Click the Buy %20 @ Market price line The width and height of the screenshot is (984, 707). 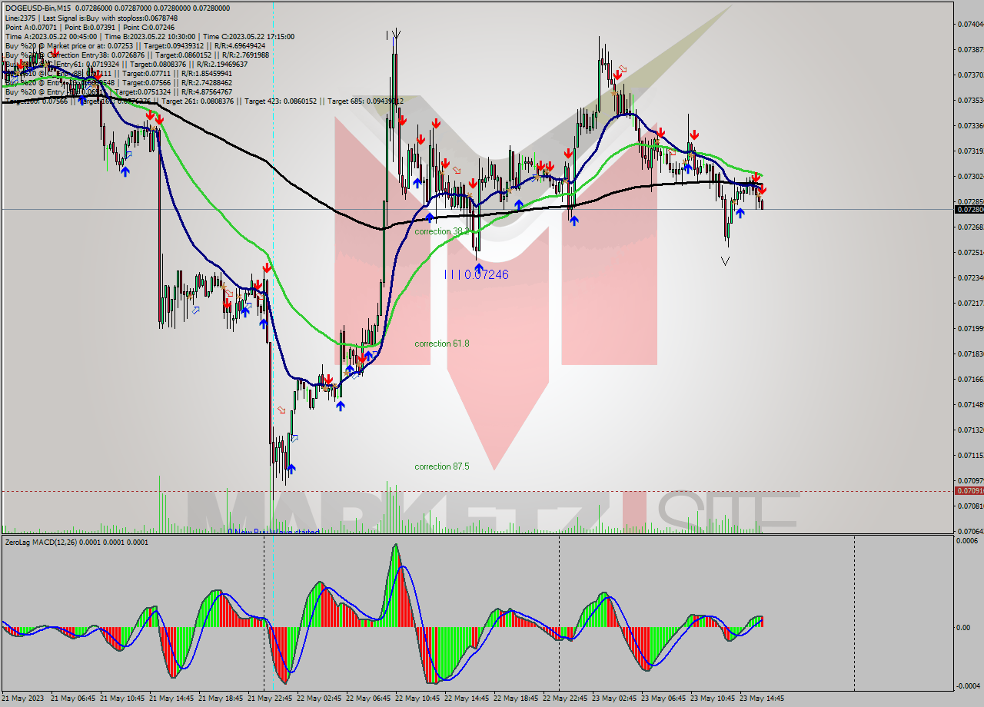click(135, 45)
